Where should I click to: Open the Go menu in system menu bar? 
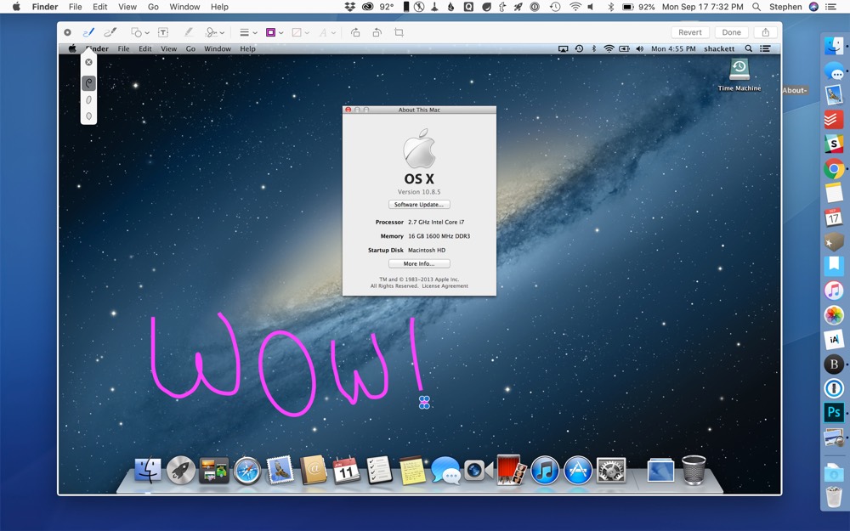153,7
